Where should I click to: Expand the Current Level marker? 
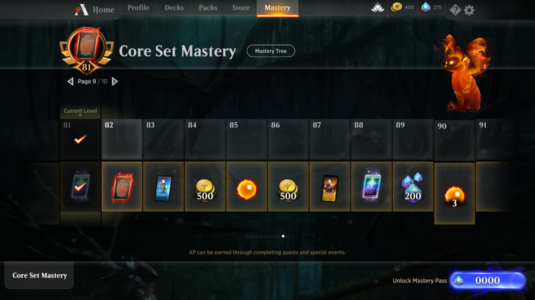tap(80, 112)
